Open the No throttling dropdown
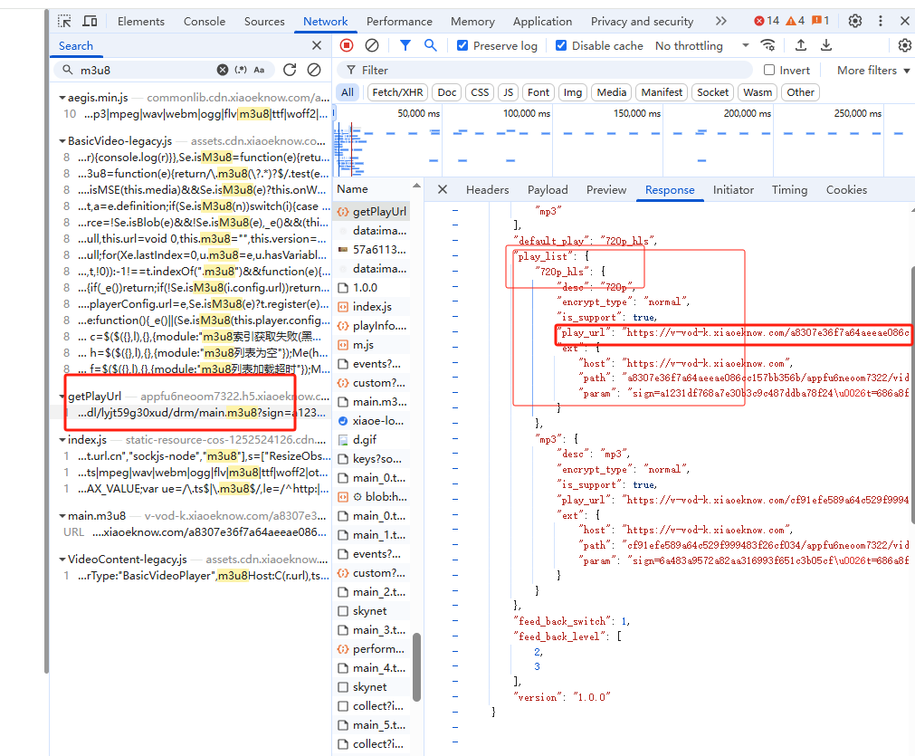This screenshot has height=756, width=915. click(702, 45)
